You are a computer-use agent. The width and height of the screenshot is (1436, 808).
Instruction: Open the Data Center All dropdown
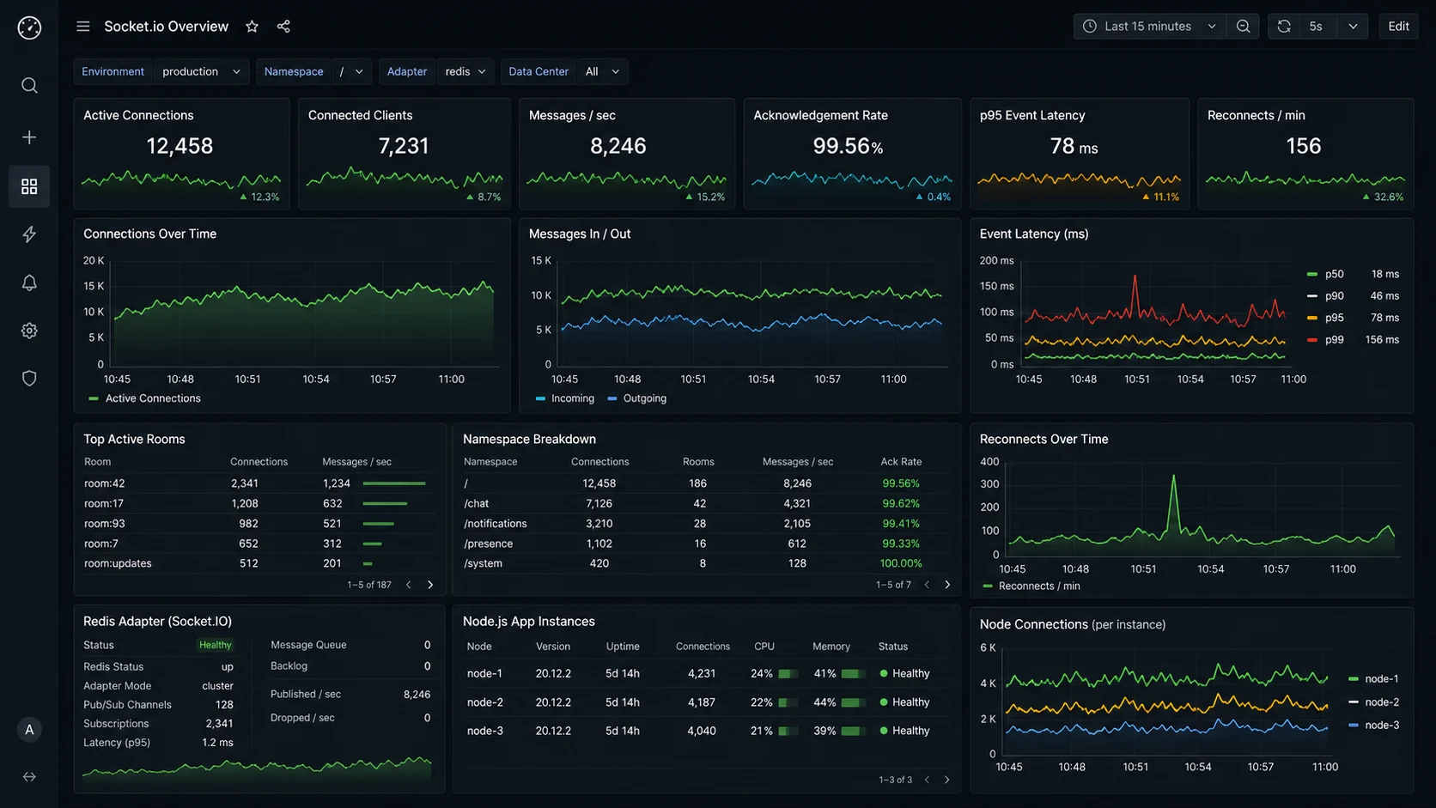[602, 71]
